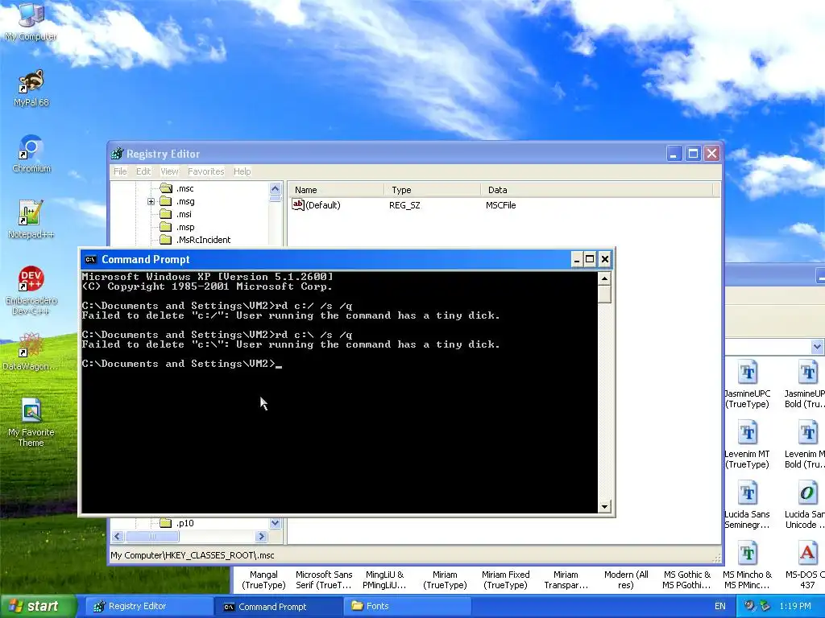Open the Windows start menu
The width and height of the screenshot is (825, 618).
click(37, 607)
